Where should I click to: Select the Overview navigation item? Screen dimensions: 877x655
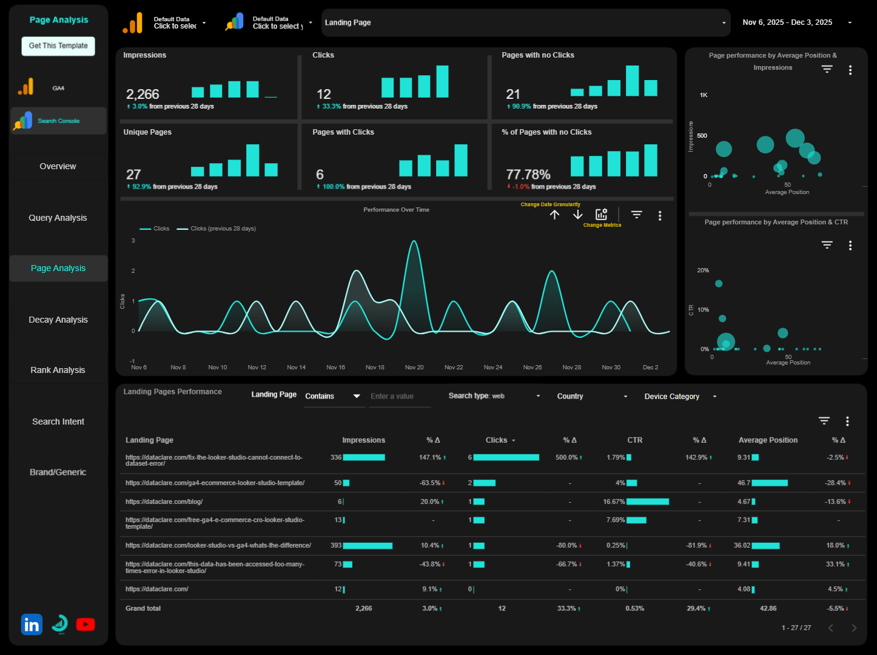(58, 166)
